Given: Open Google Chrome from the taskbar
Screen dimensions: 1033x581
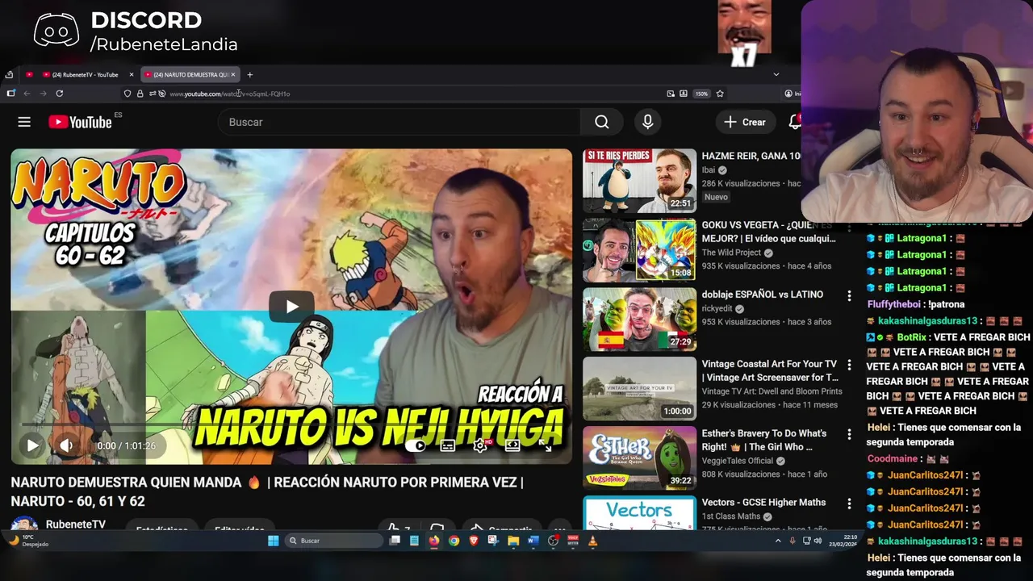Looking at the screenshot, I should [454, 541].
